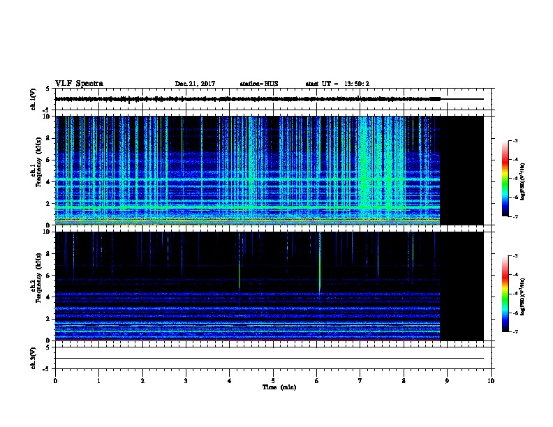The width and height of the screenshot is (553, 427).
Task: Click the ch.1 spectrogram color scale bar
Action: click(x=505, y=179)
